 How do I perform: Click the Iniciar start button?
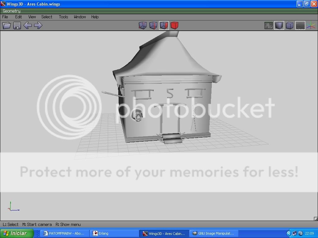pos(14,233)
